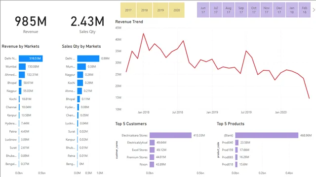Click the Jan 2020 axis label on Revenue Trend
This screenshot has width=316, height=177.
(281, 113)
